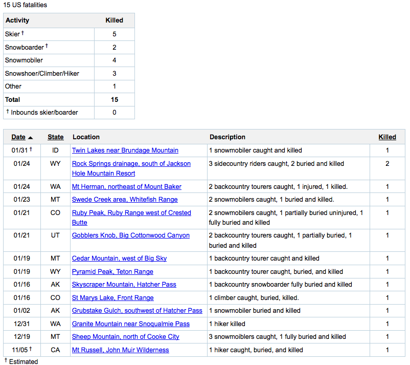Open the Sheep Mountain, north of Cooke City link
This screenshot has height=365, width=410.
[126, 337]
